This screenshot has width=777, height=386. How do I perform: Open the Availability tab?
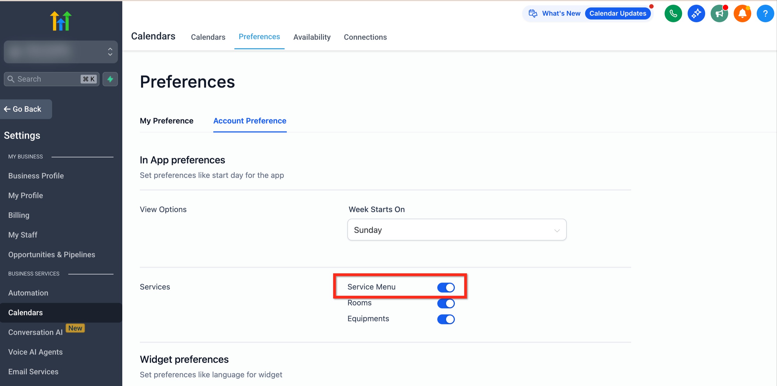coord(312,37)
